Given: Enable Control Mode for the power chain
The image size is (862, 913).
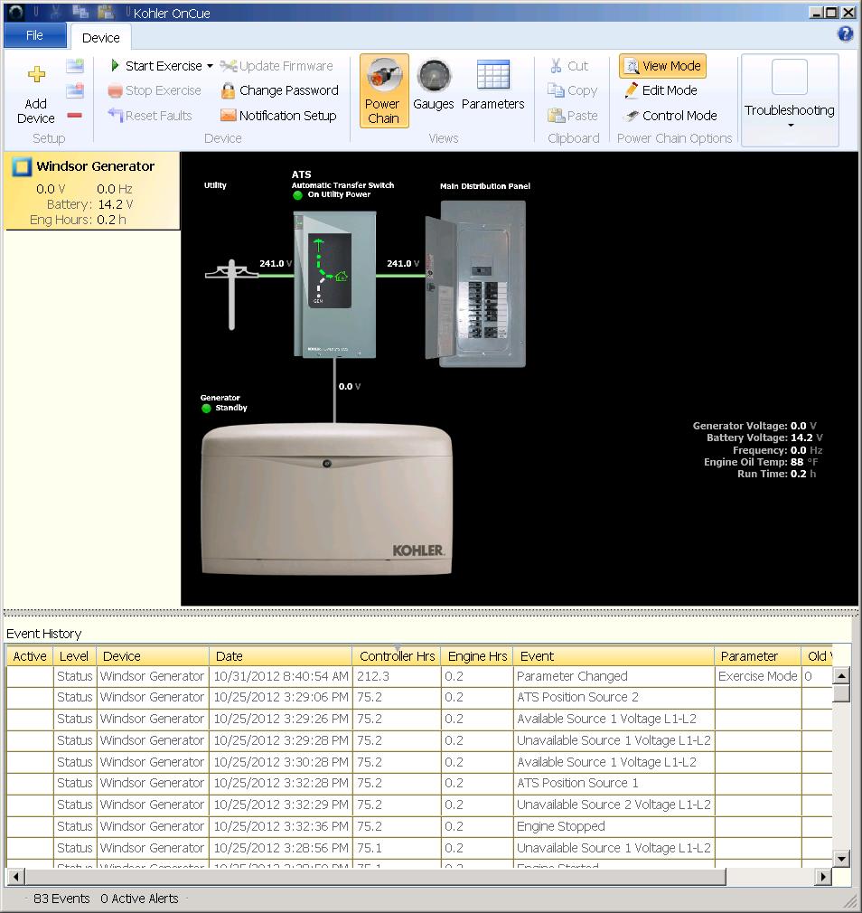Looking at the screenshot, I should 670,116.
